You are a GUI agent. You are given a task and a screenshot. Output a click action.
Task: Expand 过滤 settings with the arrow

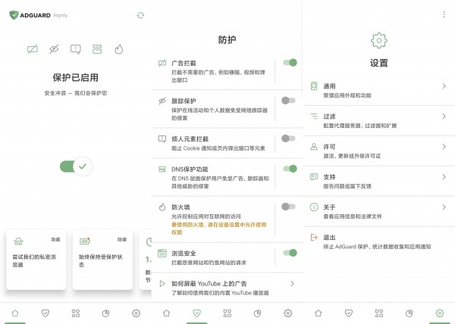click(444, 117)
